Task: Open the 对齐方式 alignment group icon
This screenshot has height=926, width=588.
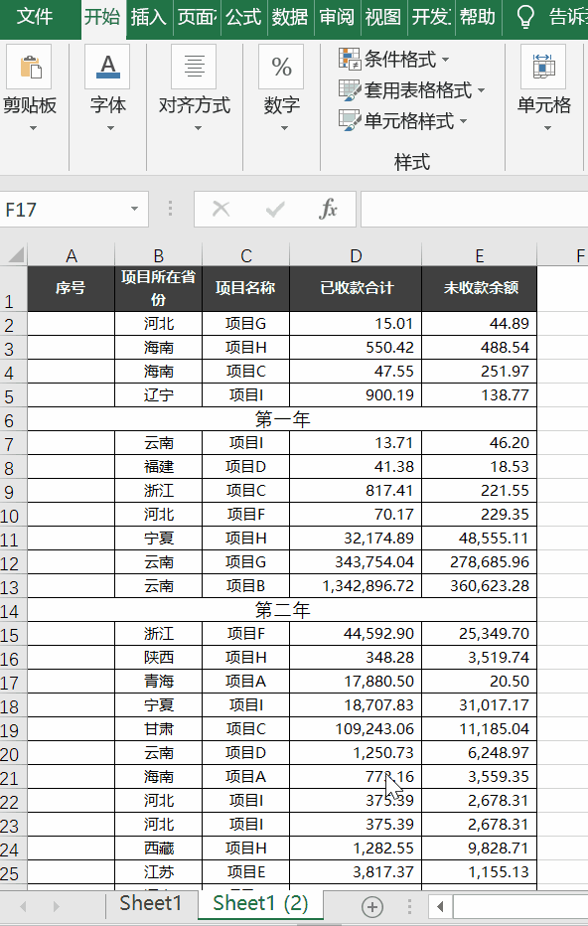Action: click(x=194, y=67)
